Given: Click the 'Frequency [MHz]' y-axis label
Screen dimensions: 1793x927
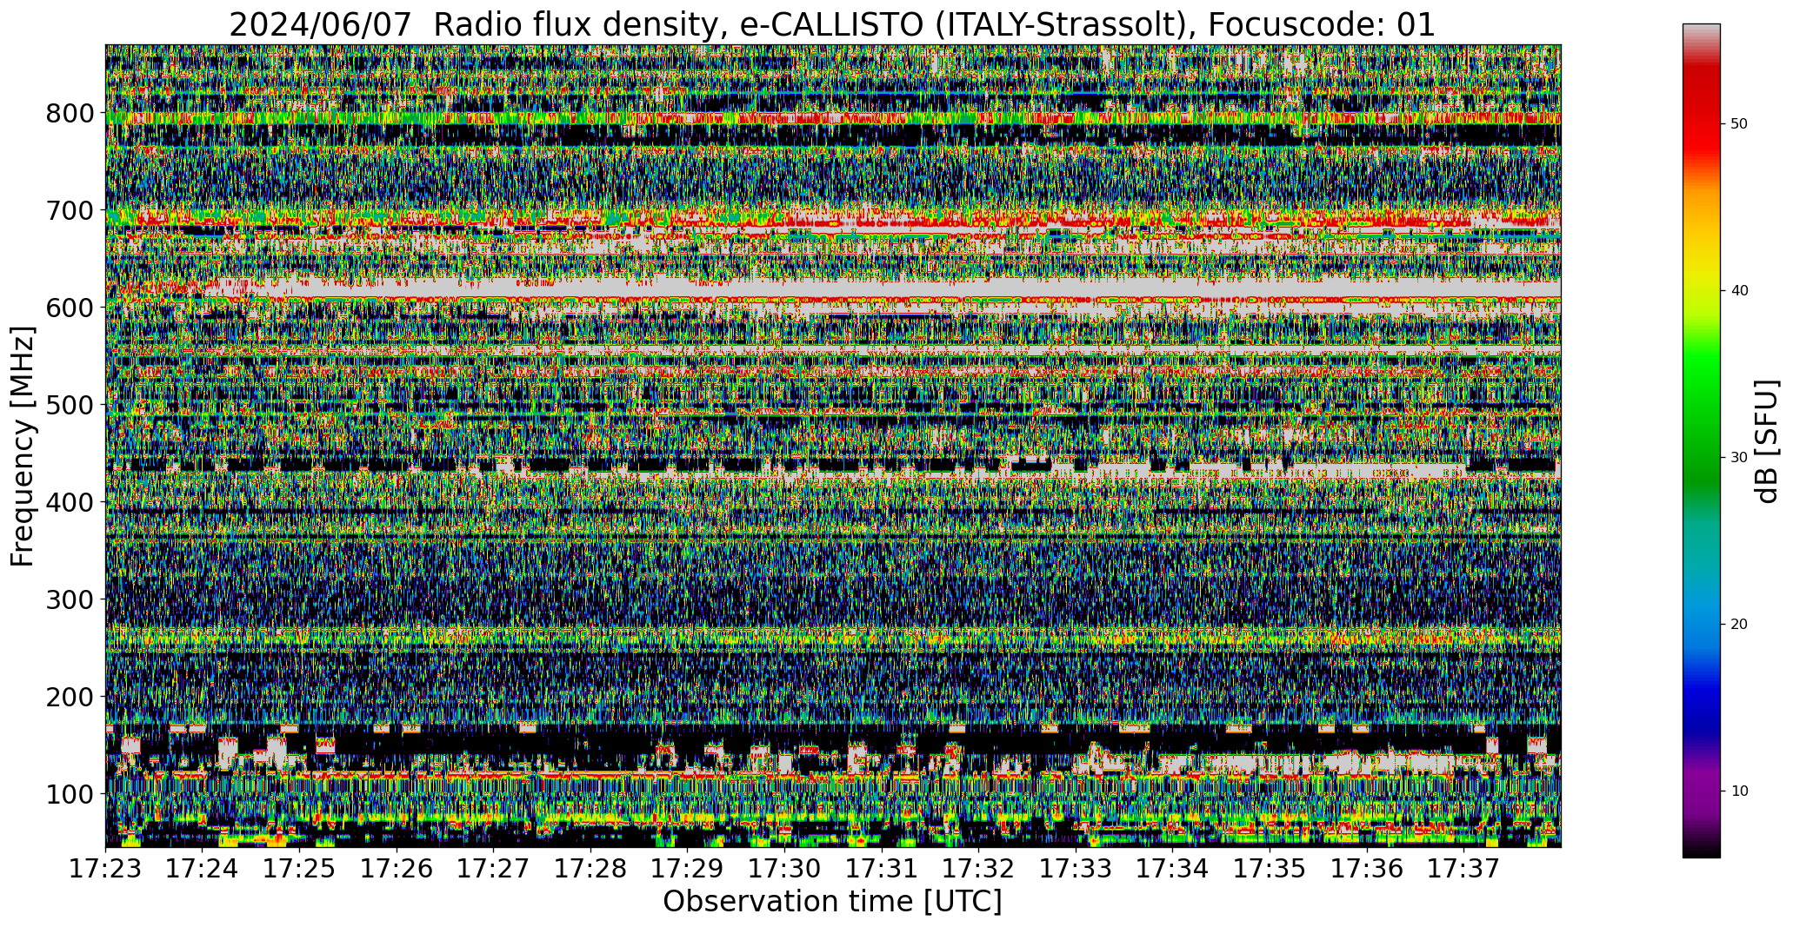Looking at the screenshot, I should 23,446.
